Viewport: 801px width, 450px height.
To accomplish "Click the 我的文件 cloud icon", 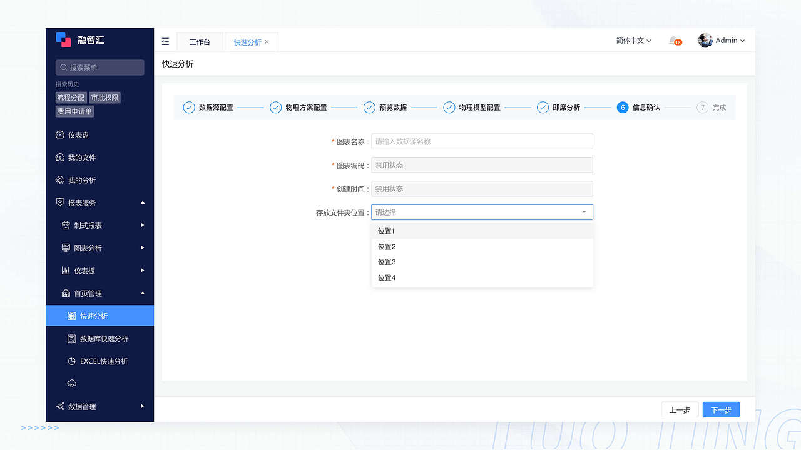I will click(x=60, y=157).
